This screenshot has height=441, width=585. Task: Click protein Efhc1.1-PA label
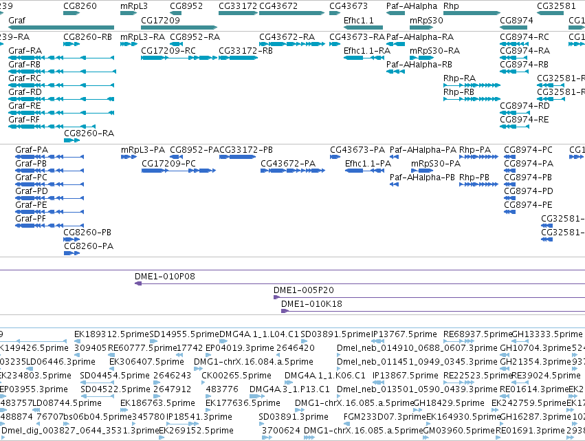[x=368, y=164]
